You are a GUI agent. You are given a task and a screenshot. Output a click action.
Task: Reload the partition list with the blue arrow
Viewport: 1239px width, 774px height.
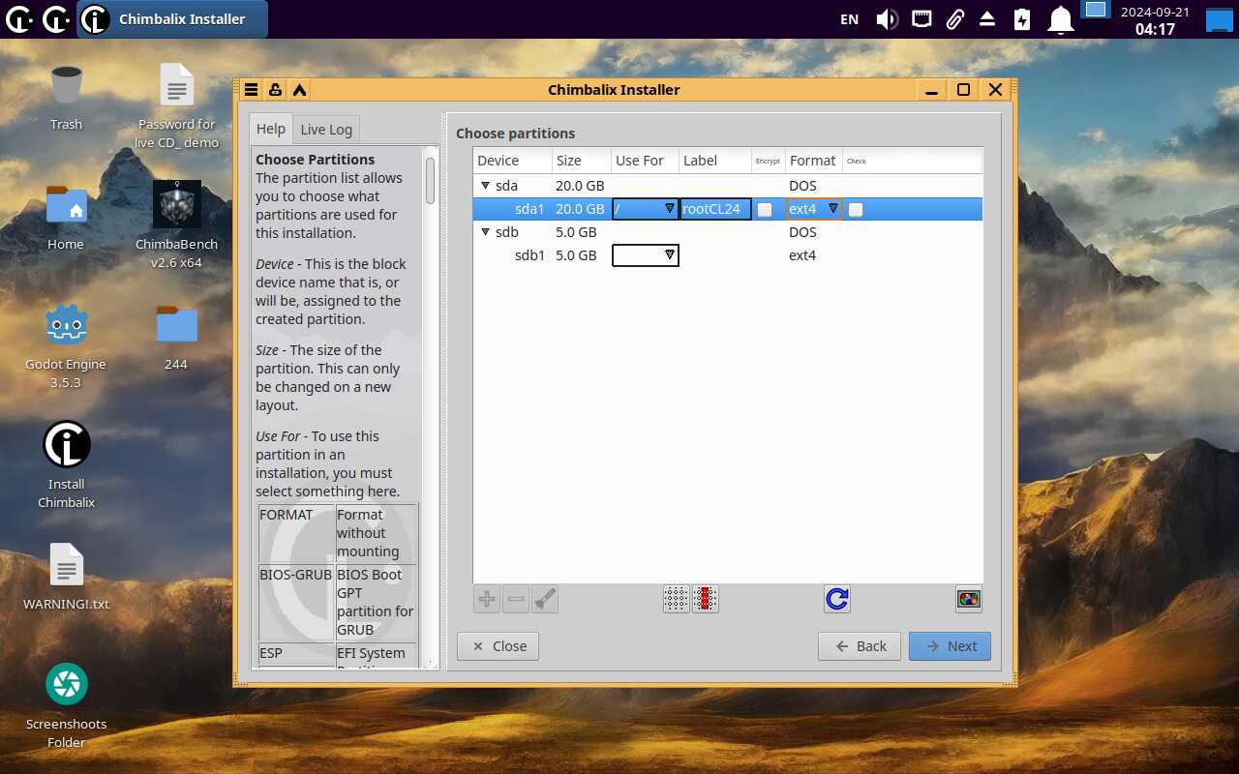(x=837, y=600)
